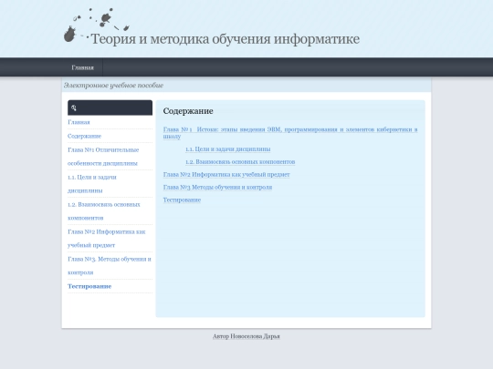
Task: Open content link Тестирование
Action: pos(182,200)
